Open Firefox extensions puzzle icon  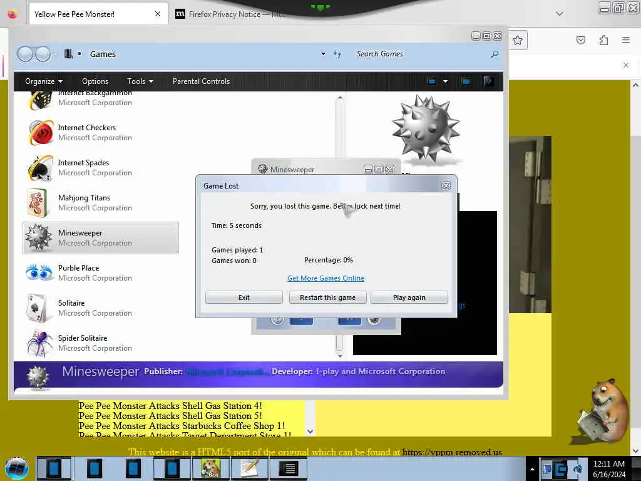pyautogui.click(x=604, y=40)
